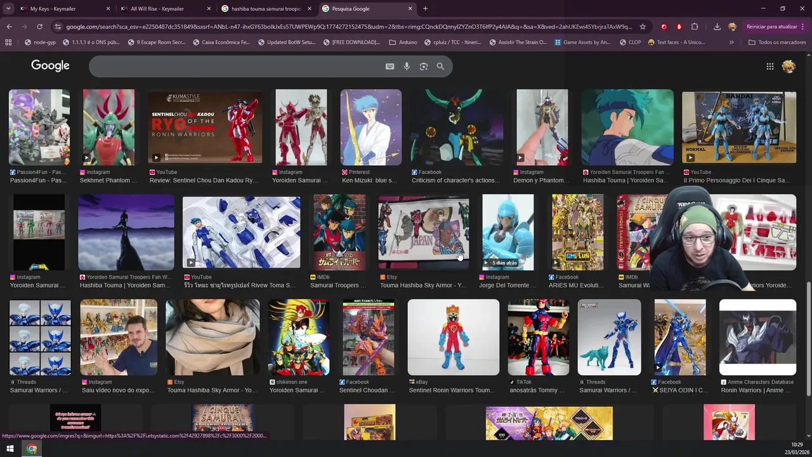Open ARIES MU Evoluti... gold figure image
812x457 pixels.
click(x=577, y=232)
